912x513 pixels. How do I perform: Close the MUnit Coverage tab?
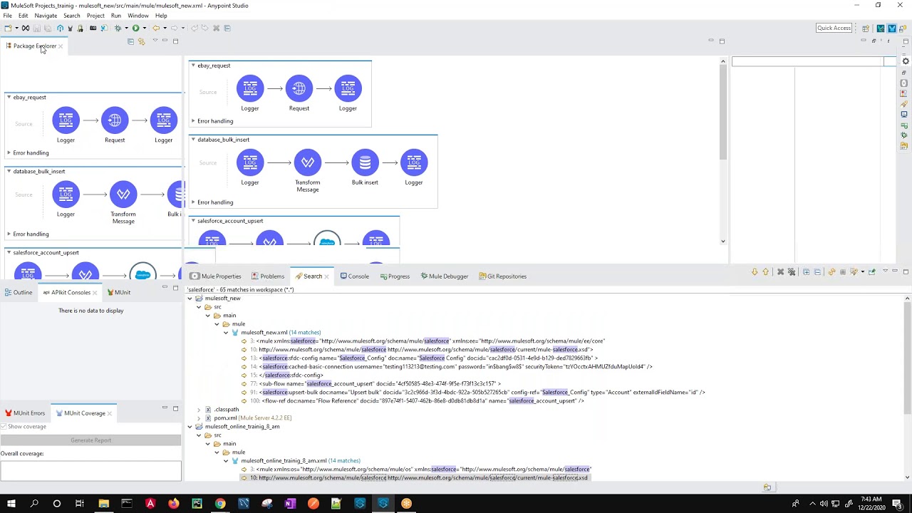click(x=109, y=413)
